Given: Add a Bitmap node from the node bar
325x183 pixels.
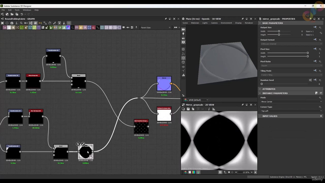Looking at the screenshot, I should point(5,27).
